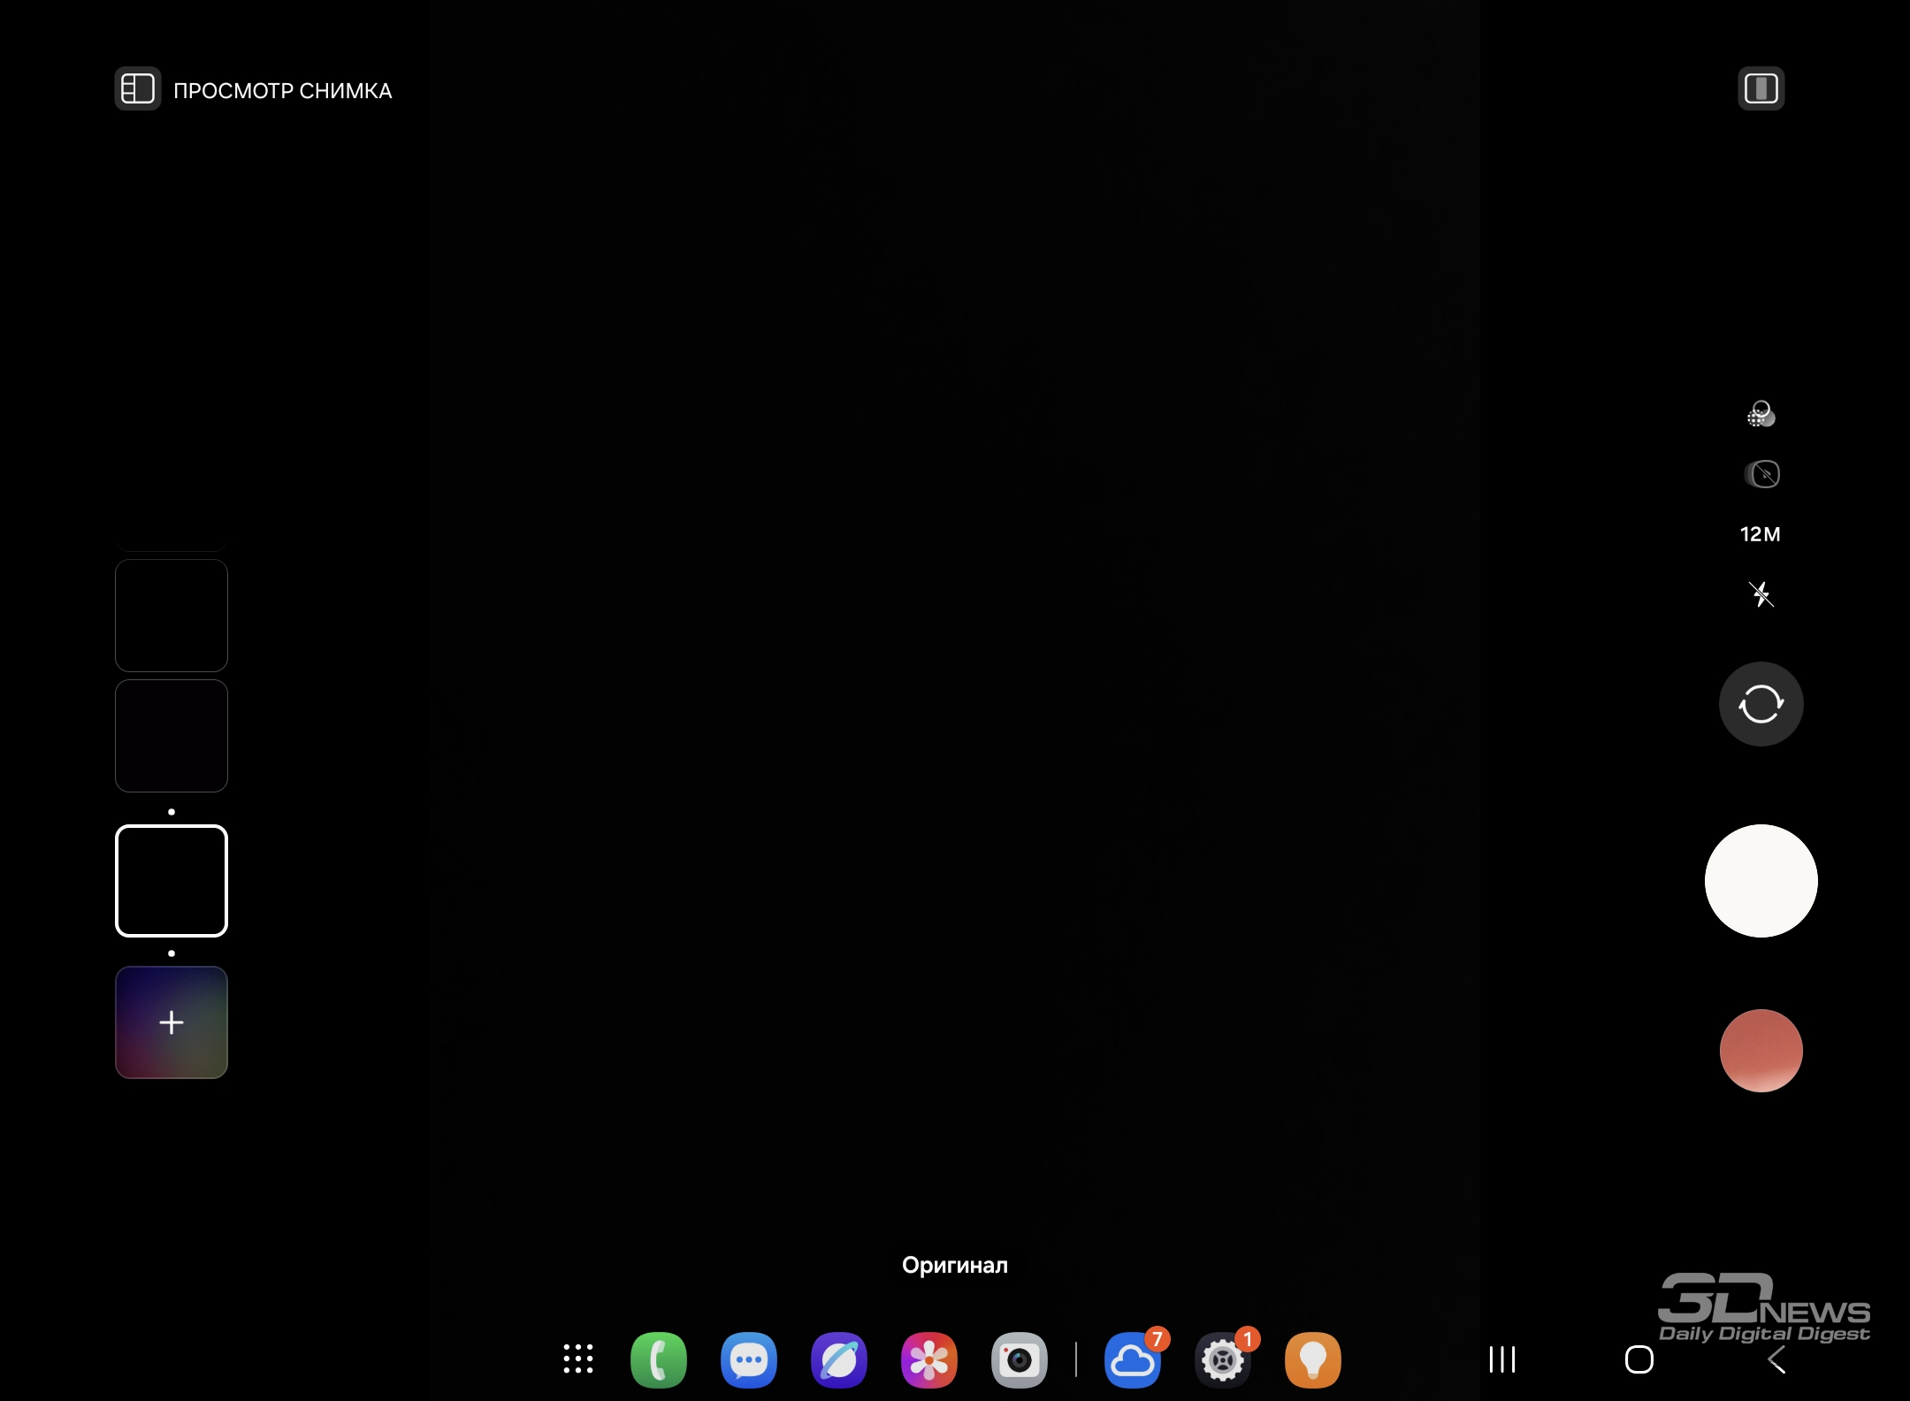Open Settings gear with notification badge
The image size is (1910, 1401).
pyautogui.click(x=1223, y=1359)
